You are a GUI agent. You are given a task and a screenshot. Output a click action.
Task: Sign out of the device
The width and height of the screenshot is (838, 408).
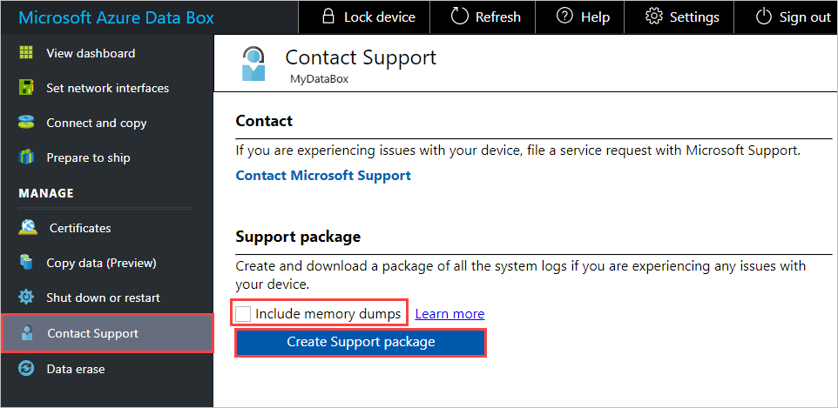click(793, 17)
